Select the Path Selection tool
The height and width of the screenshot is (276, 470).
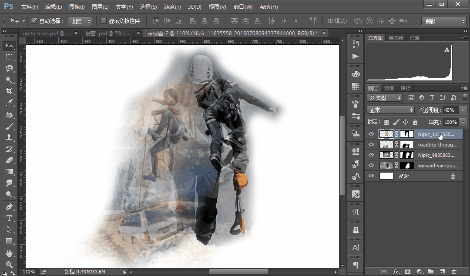coord(9,229)
